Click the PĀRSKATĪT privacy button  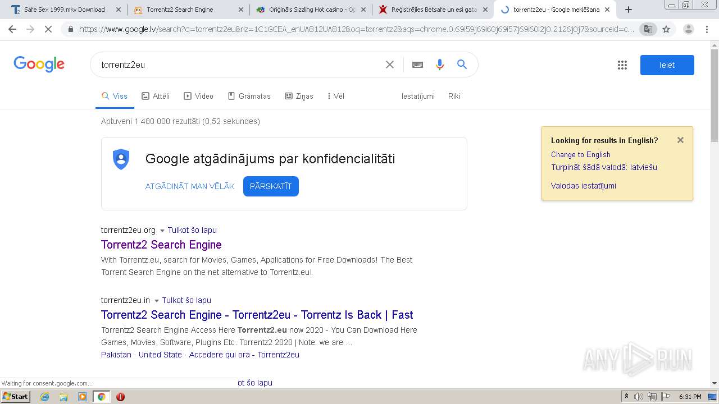point(271,186)
